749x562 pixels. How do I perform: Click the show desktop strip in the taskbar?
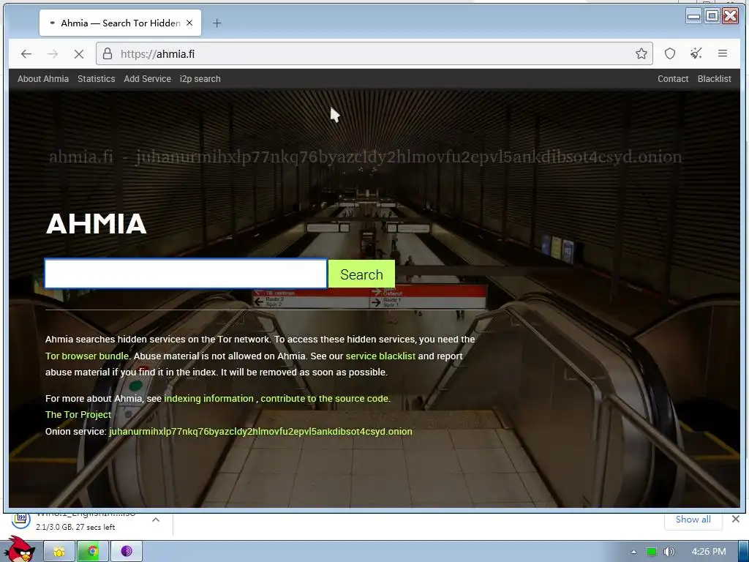743,552
